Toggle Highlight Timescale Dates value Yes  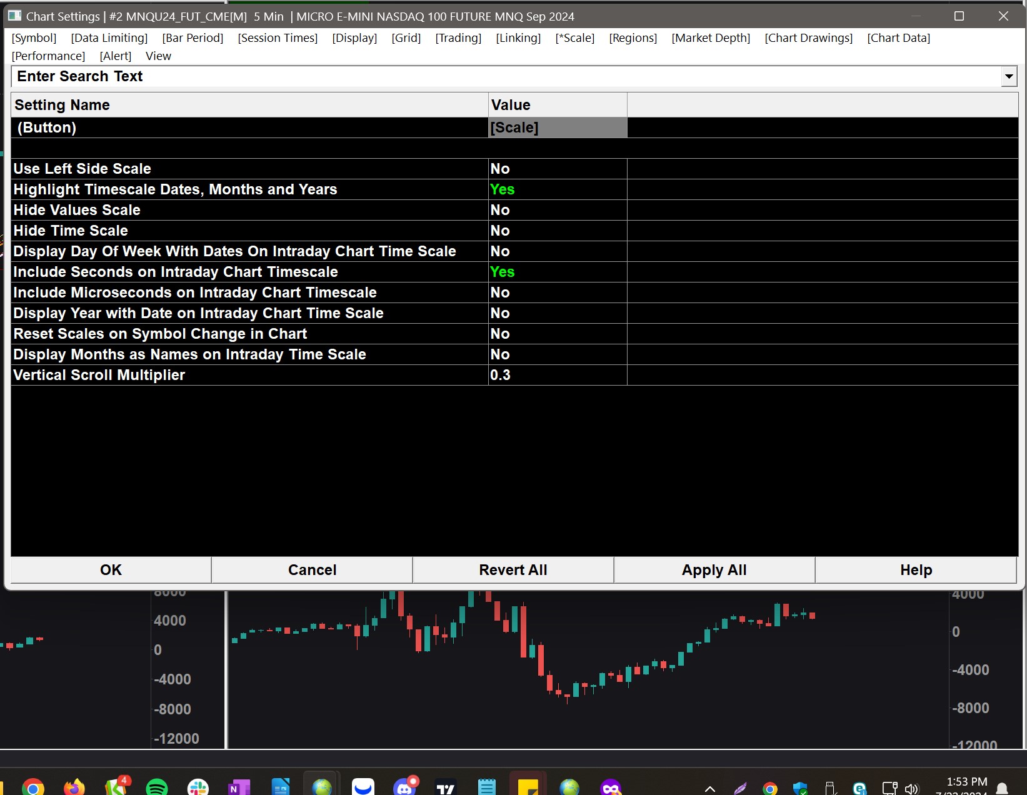[558, 189]
